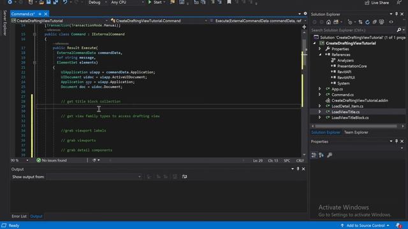Open the Show output from dropdown
Image resolution: width=408 pixels, height=229 pixels.
tap(94, 177)
